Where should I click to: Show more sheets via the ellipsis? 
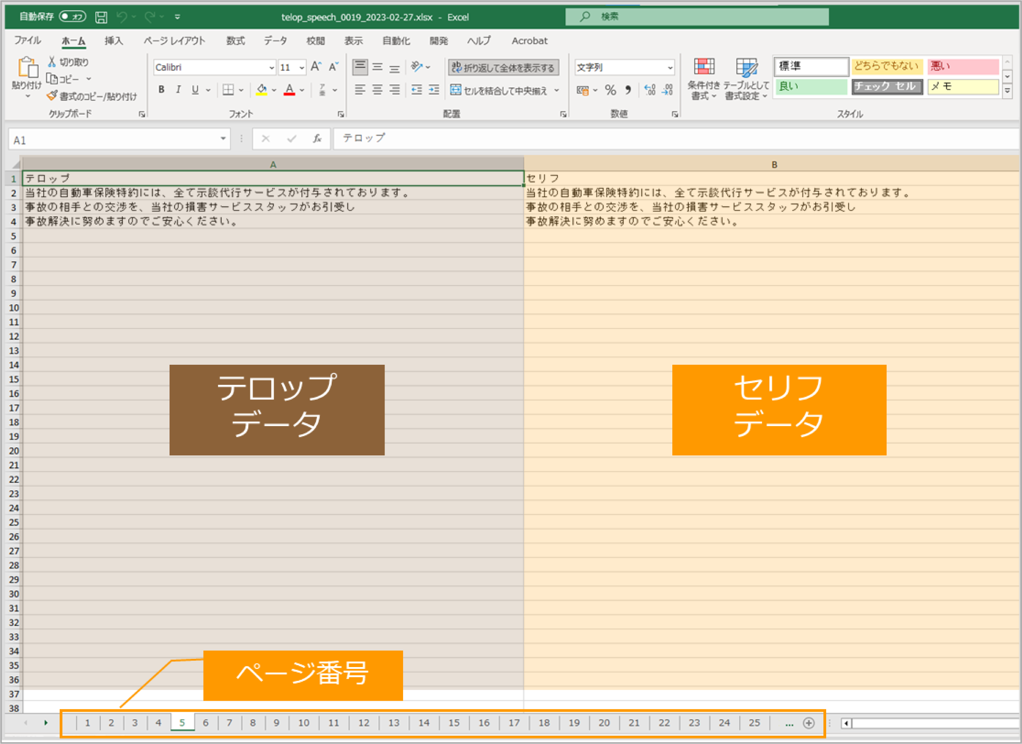tap(789, 723)
